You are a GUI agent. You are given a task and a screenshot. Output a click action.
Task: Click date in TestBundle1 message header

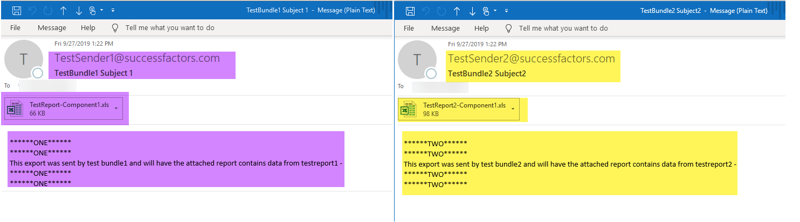[84, 44]
